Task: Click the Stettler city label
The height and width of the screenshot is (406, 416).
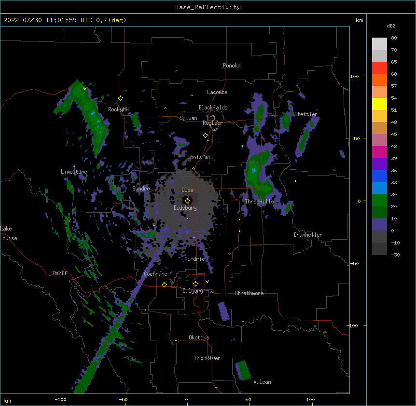Action: (x=306, y=114)
